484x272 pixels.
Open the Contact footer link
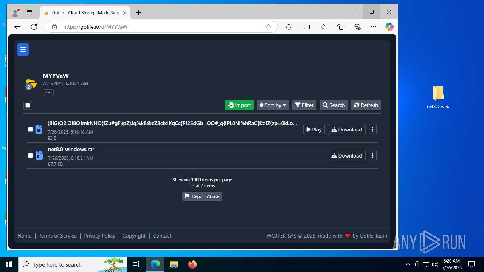point(162,236)
